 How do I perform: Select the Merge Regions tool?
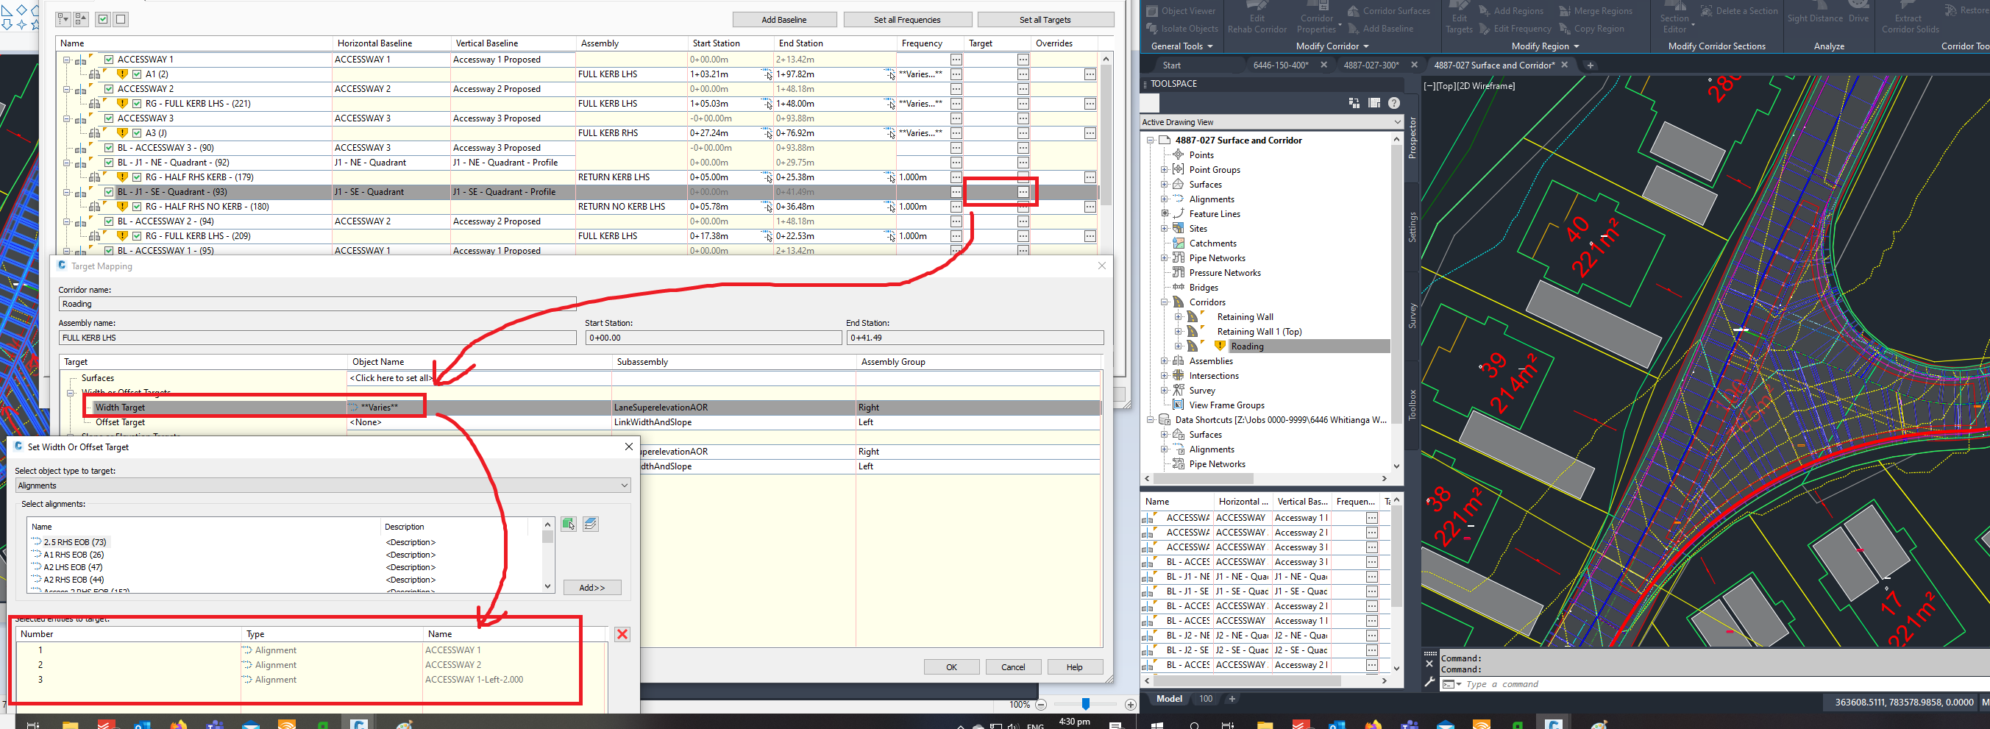(x=1595, y=10)
